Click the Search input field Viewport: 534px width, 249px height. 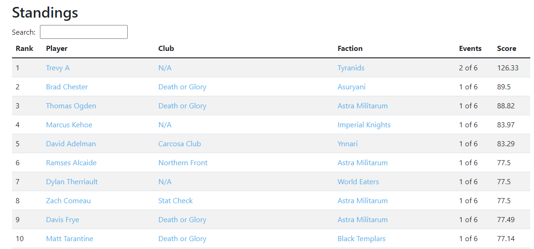point(84,32)
